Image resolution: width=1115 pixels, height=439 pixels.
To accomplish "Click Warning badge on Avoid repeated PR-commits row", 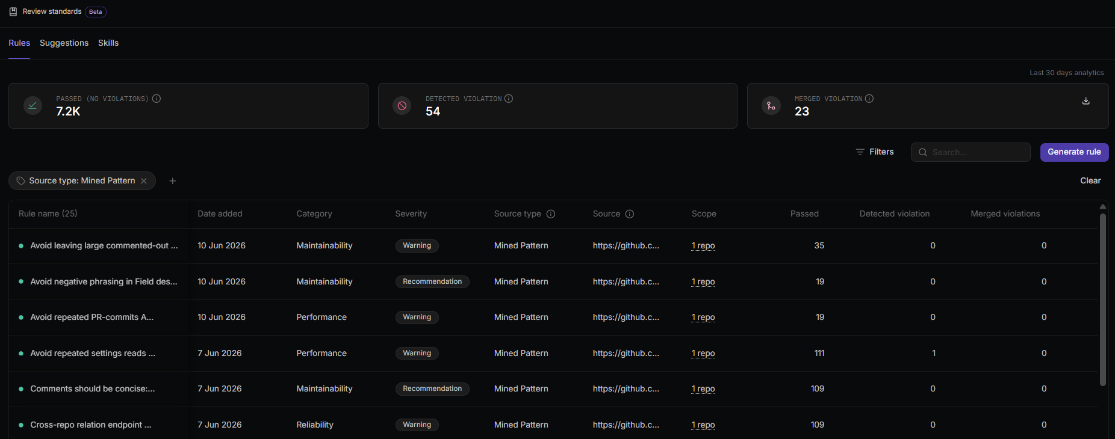I will tap(417, 317).
